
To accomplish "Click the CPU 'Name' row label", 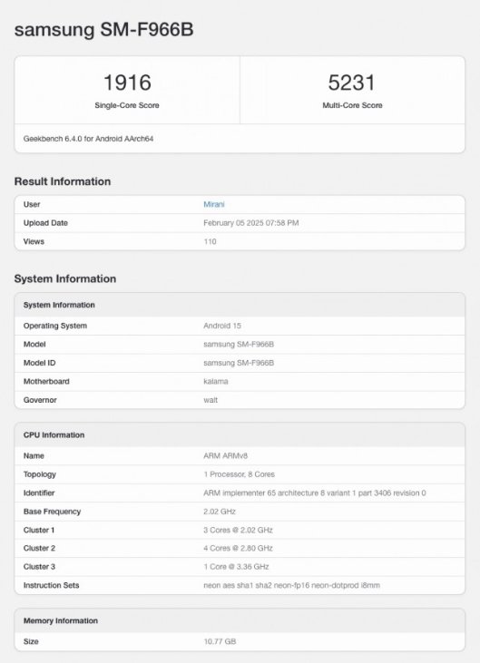I will pyautogui.click(x=34, y=456).
